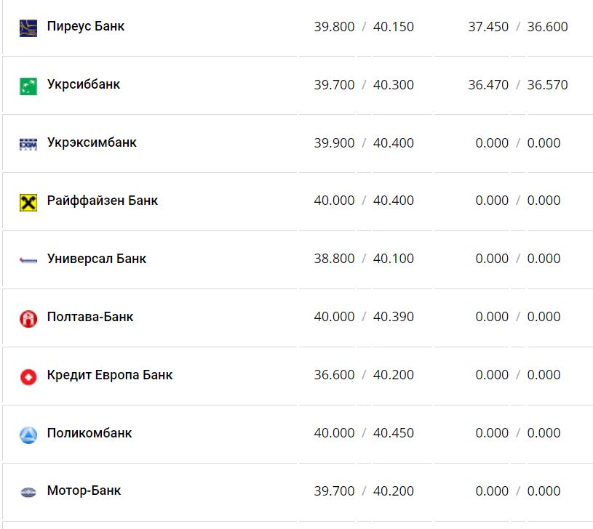Click Пиреус Банк rate 39.800 / 40.150

click(x=364, y=27)
